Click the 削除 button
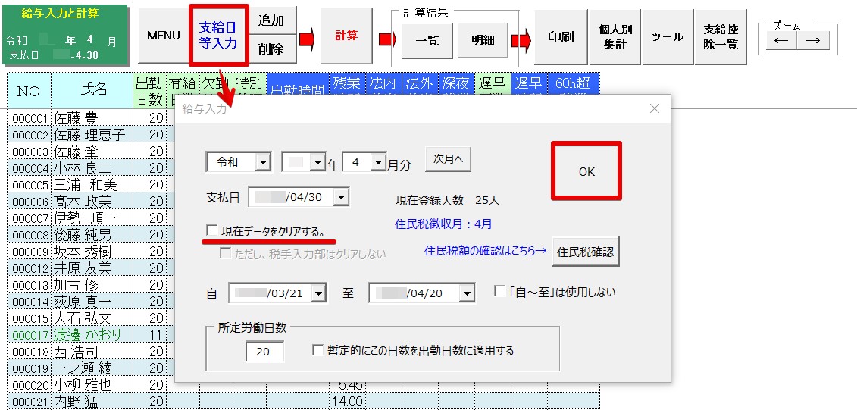The width and height of the screenshot is (857, 410). pos(271,49)
